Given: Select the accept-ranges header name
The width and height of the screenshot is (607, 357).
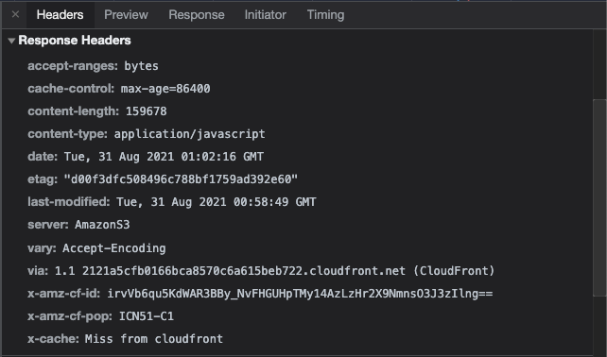Looking at the screenshot, I should coord(73,66).
